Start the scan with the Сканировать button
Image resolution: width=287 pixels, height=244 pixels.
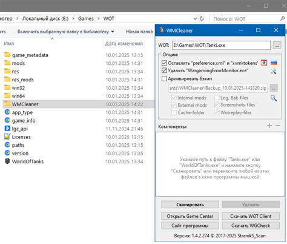190,205
